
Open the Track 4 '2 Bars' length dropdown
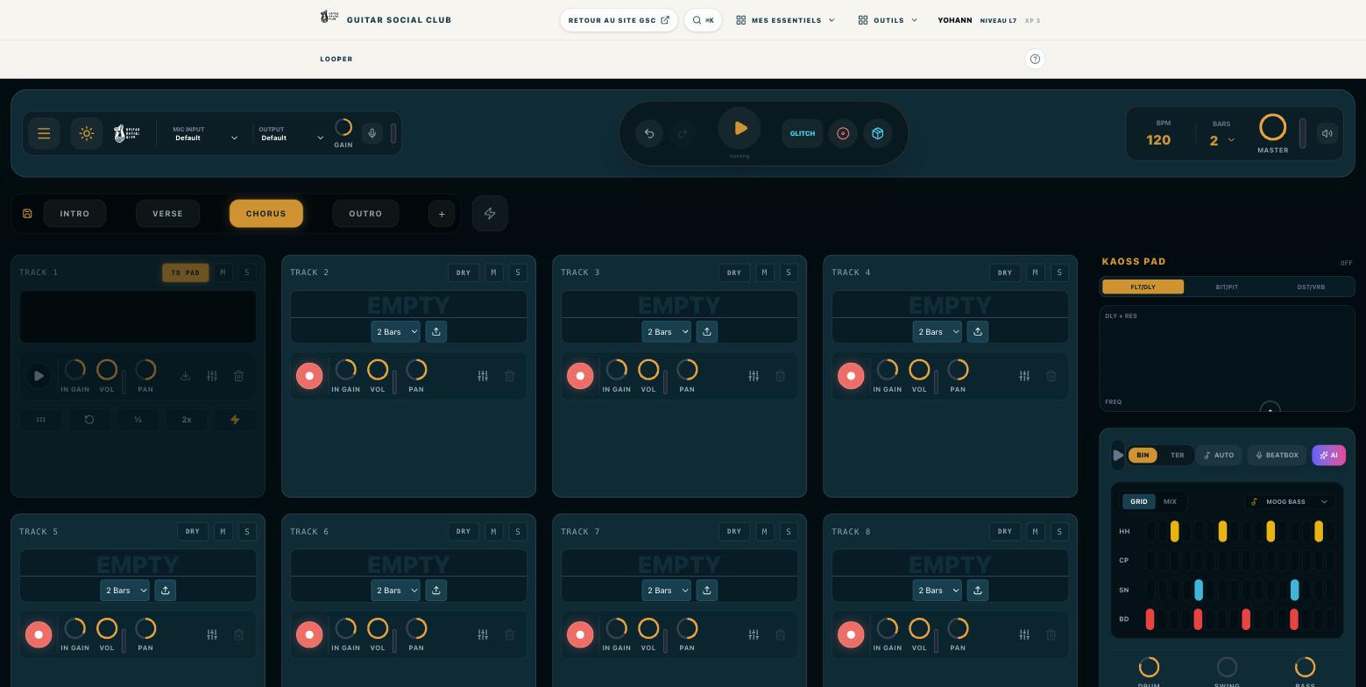click(937, 331)
